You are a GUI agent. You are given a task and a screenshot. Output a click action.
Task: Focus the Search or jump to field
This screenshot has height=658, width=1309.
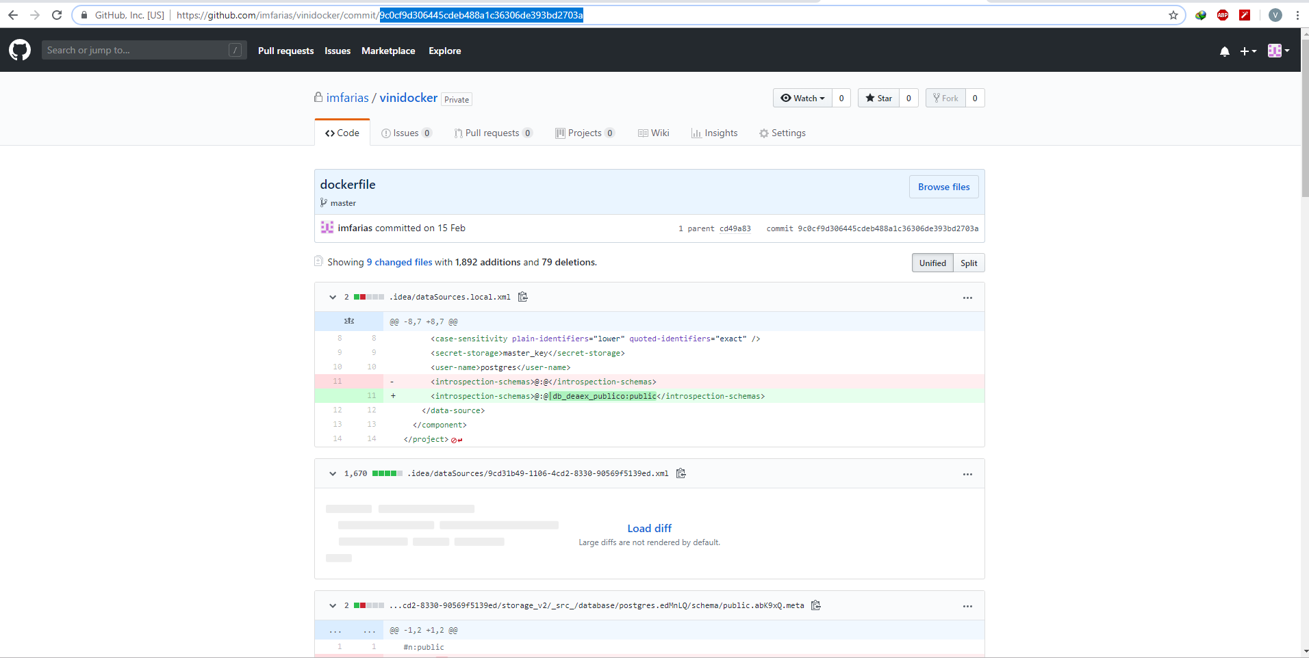click(144, 50)
